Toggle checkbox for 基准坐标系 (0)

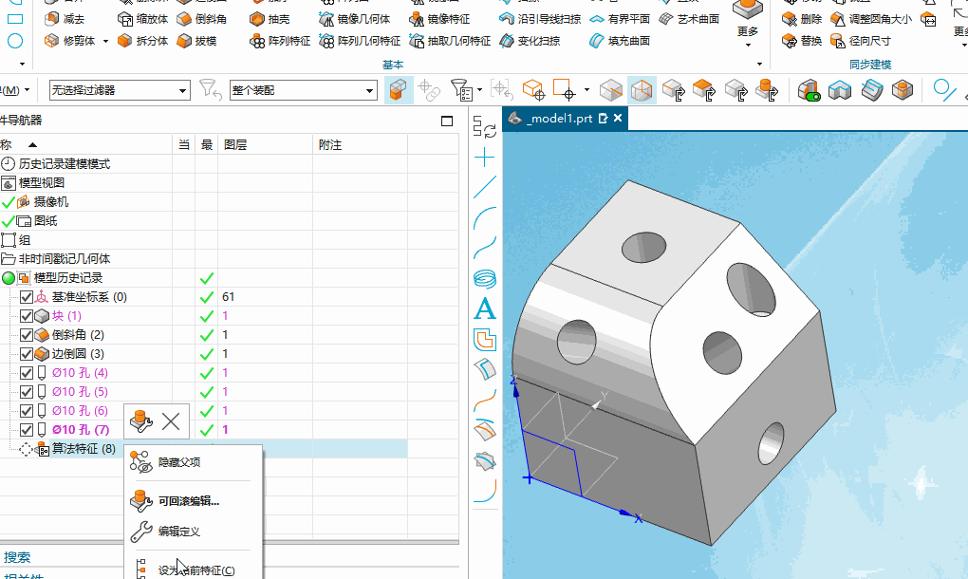(27, 297)
